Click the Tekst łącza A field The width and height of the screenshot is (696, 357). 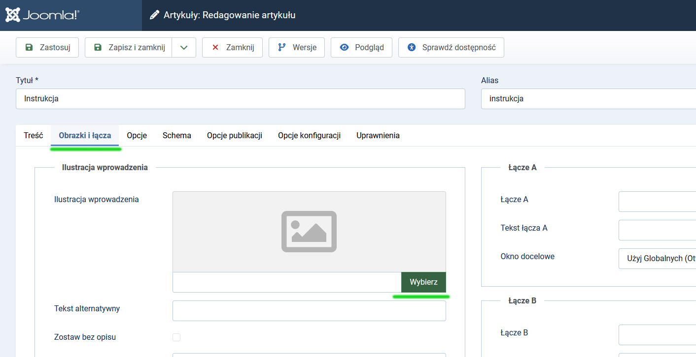657,230
